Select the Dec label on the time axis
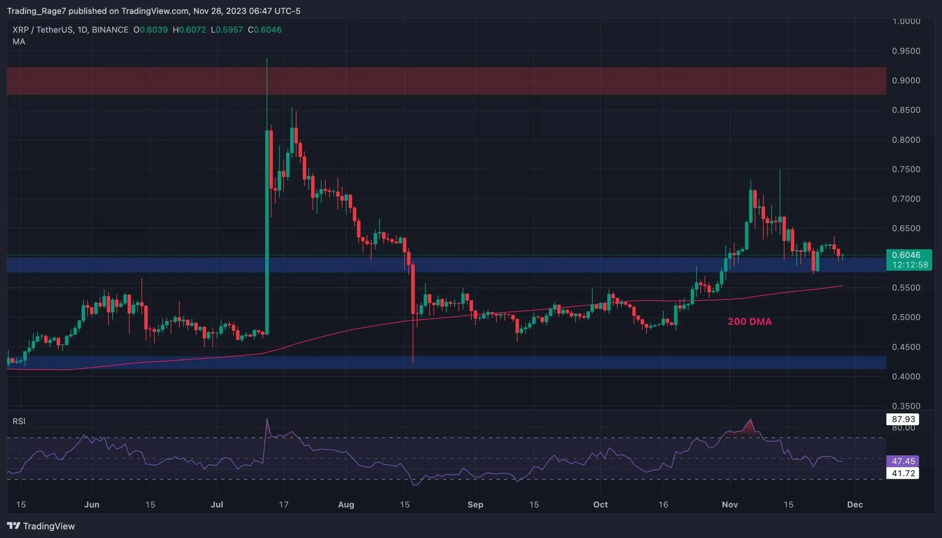Viewport: 942px width, 538px height. (854, 504)
